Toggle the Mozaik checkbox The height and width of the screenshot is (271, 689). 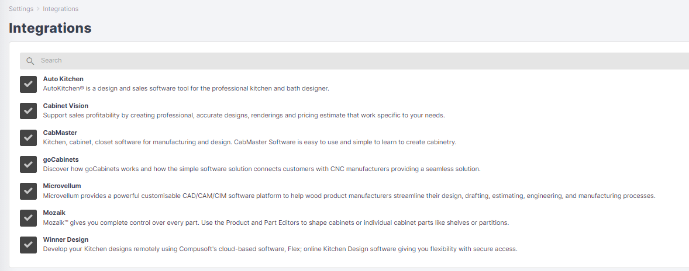pyautogui.click(x=28, y=218)
